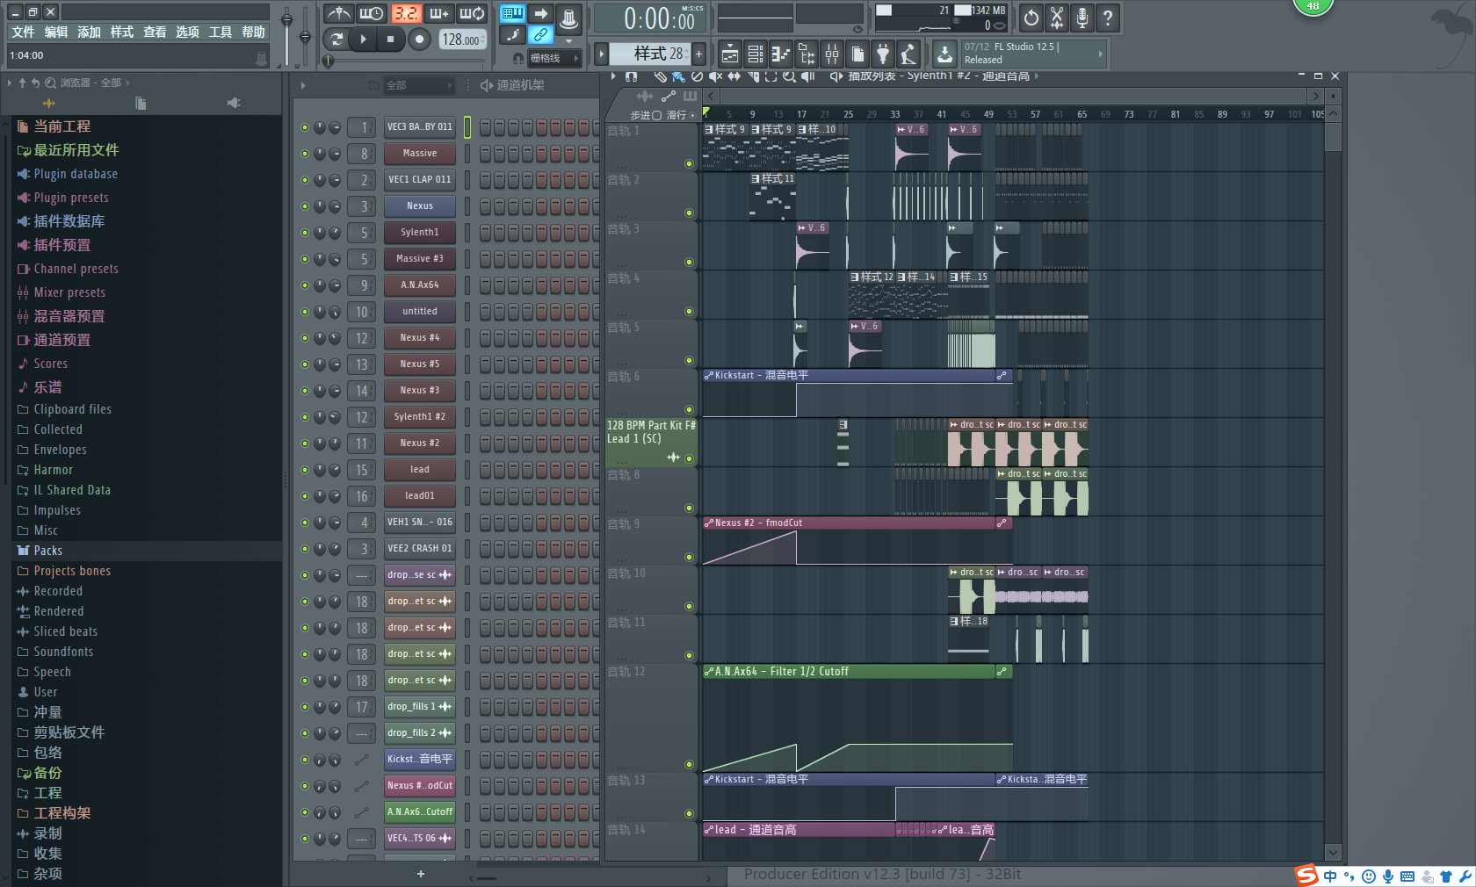Select the playlist draw pencil tool
Screen dimensions: 1476x887
660,76
